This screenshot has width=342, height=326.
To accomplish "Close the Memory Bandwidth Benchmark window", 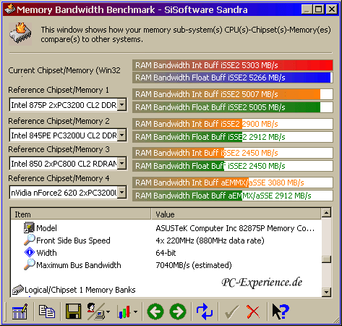I will [332, 9].
